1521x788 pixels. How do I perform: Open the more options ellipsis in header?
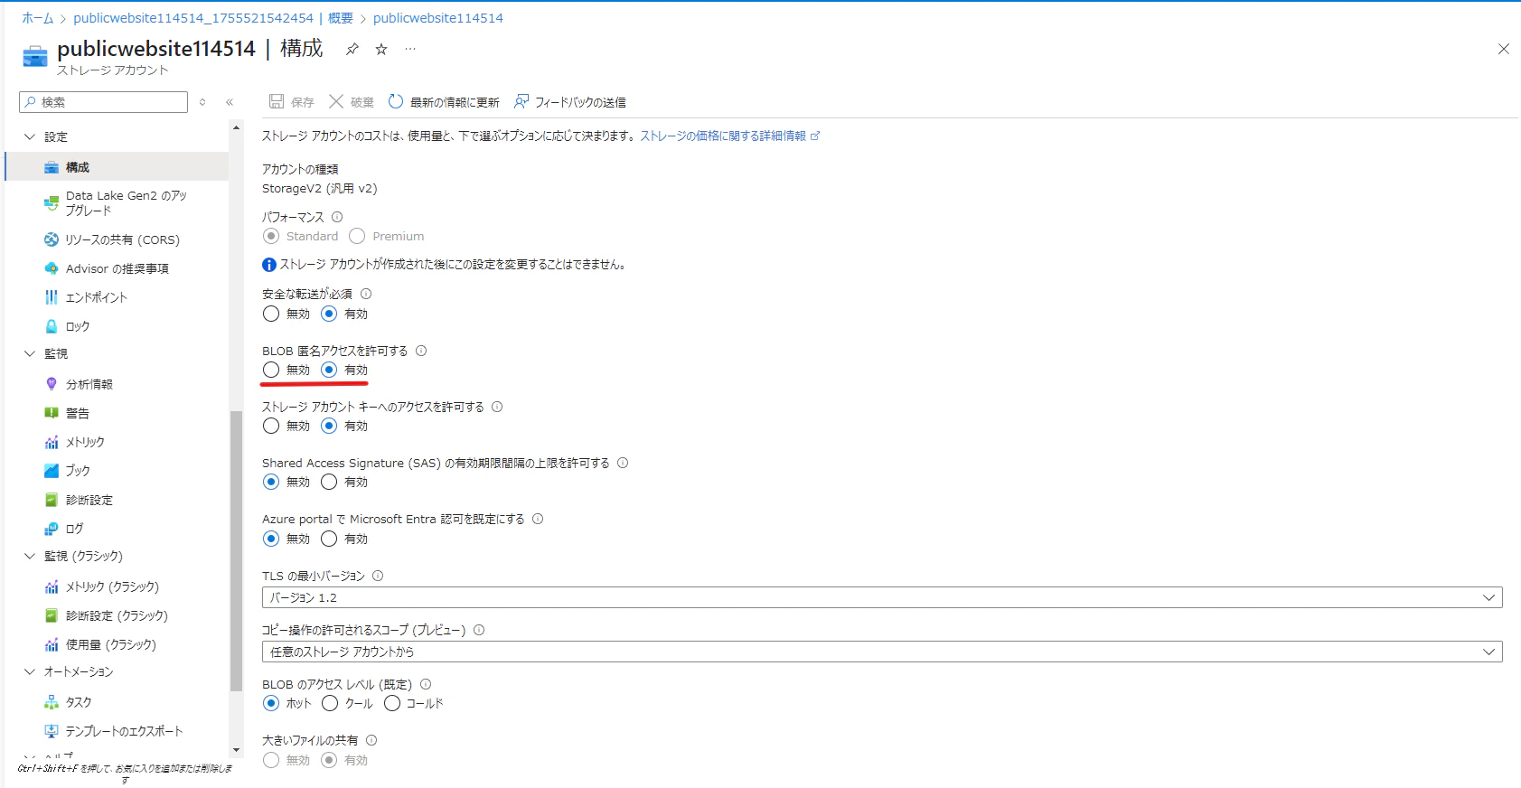410,49
